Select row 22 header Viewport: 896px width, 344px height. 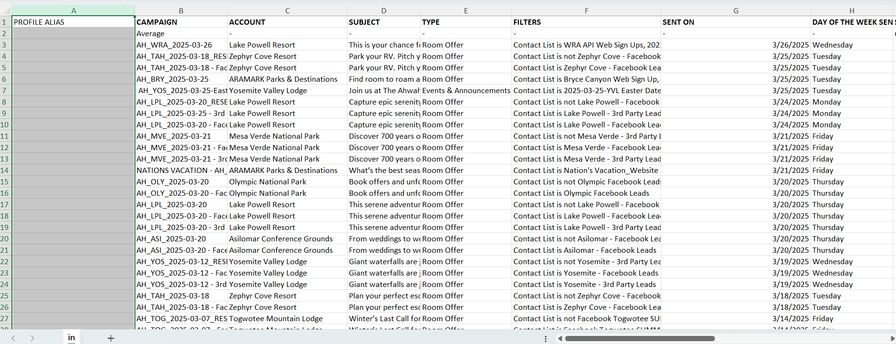point(6,261)
